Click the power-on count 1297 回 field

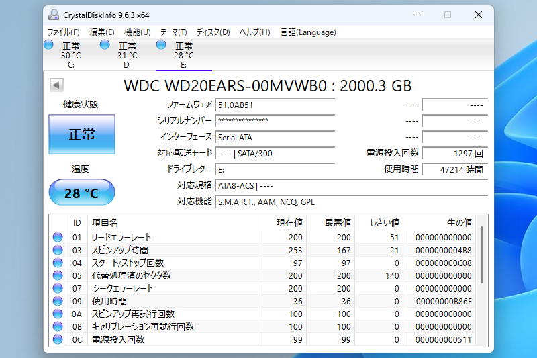tap(455, 154)
